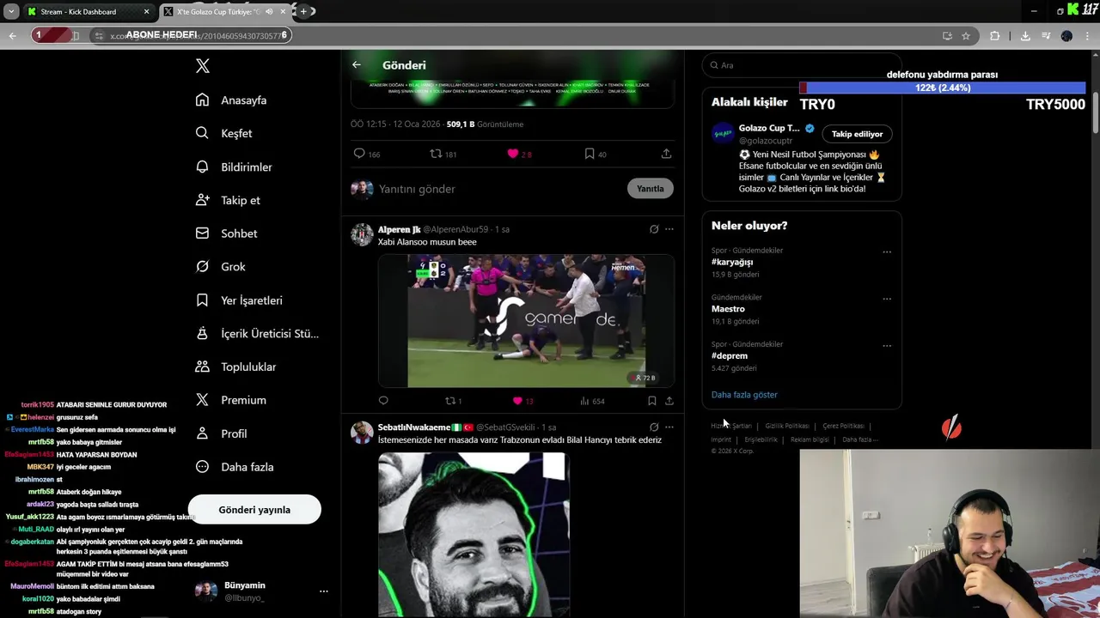Image resolution: width=1100 pixels, height=618 pixels.
Task: Open Bilal Hancı image in SebatlıNwakaeme reply
Action: (474, 535)
